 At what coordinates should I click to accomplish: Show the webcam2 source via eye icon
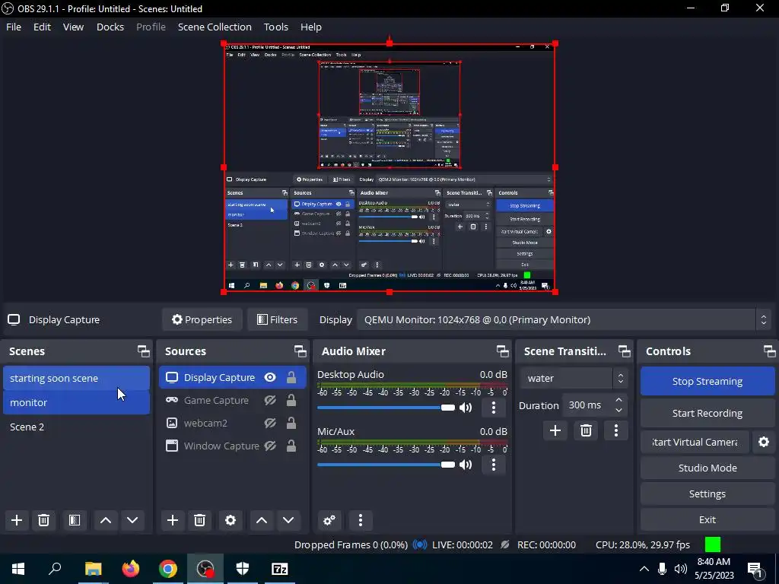pyautogui.click(x=270, y=423)
